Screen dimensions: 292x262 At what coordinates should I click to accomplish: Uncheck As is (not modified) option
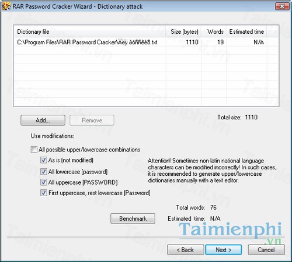(x=44, y=160)
